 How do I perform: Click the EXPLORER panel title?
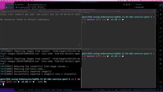[x=138, y=5]
